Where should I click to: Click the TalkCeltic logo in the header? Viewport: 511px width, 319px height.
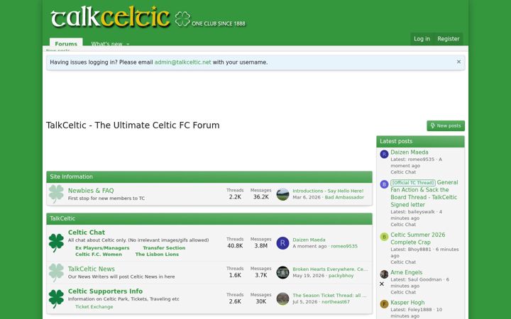[x=148, y=18]
